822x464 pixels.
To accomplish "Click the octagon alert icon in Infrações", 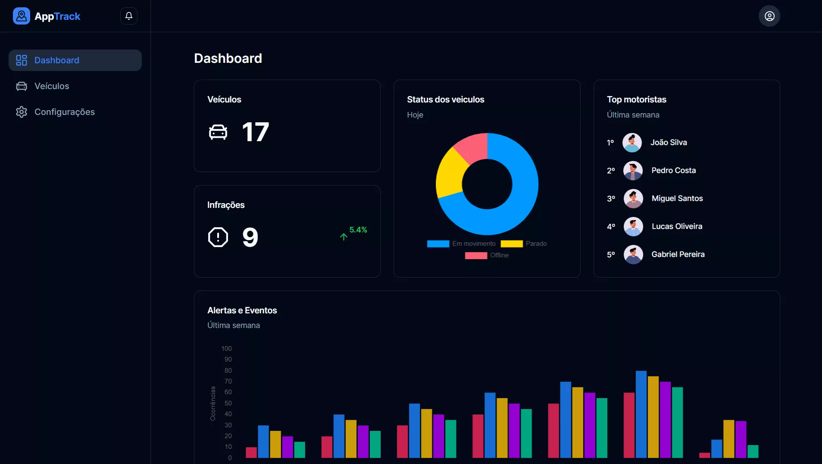I will (x=218, y=237).
